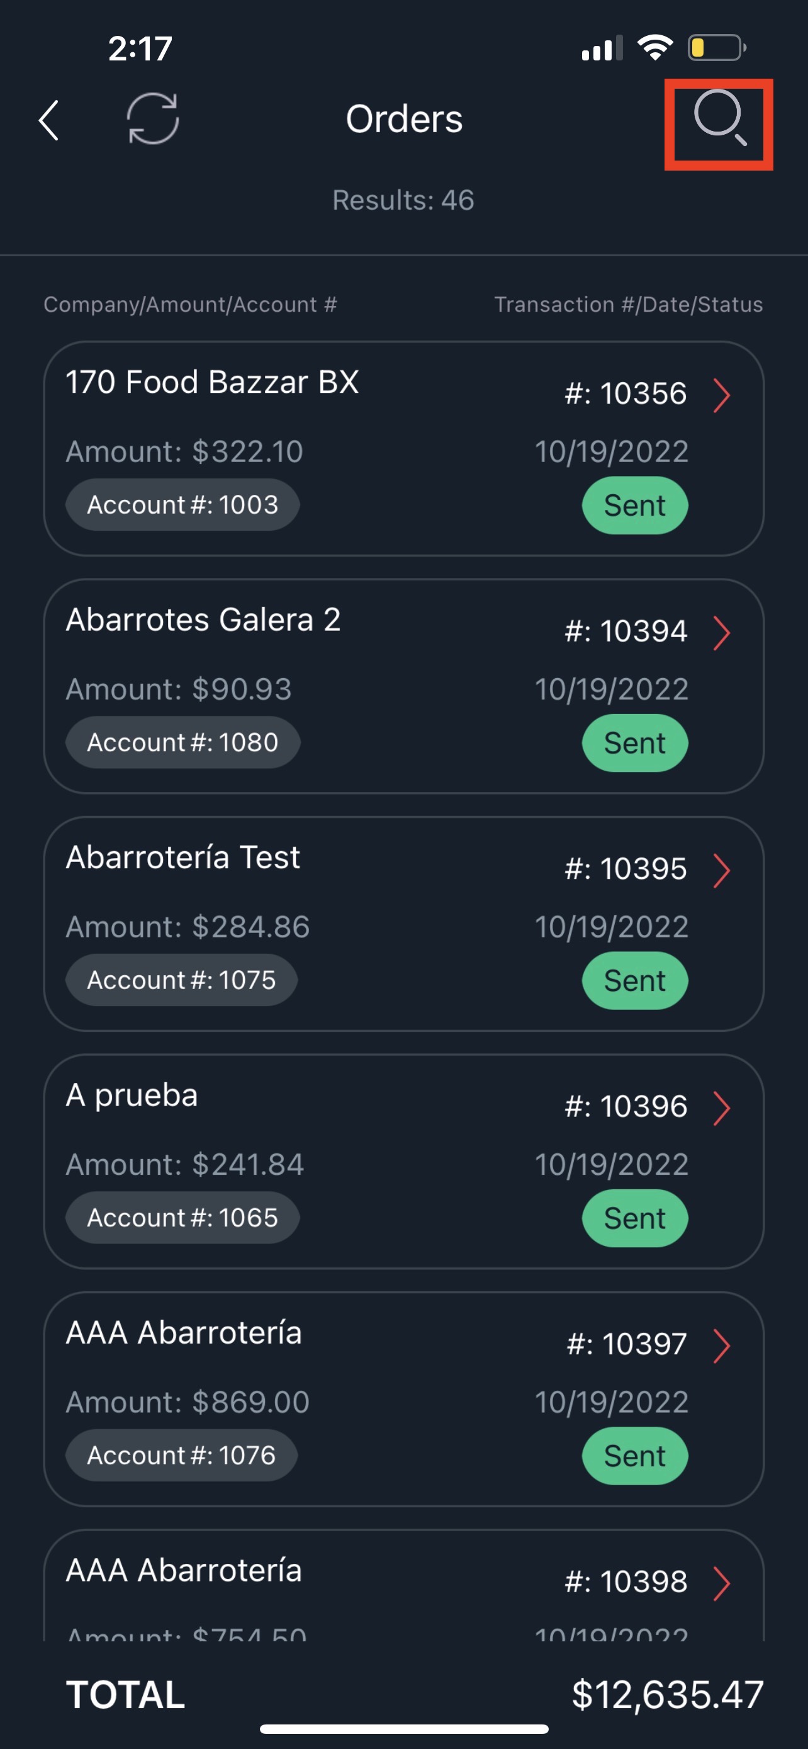Image resolution: width=808 pixels, height=1749 pixels.
Task: Go back using the left chevron
Action: (49, 120)
